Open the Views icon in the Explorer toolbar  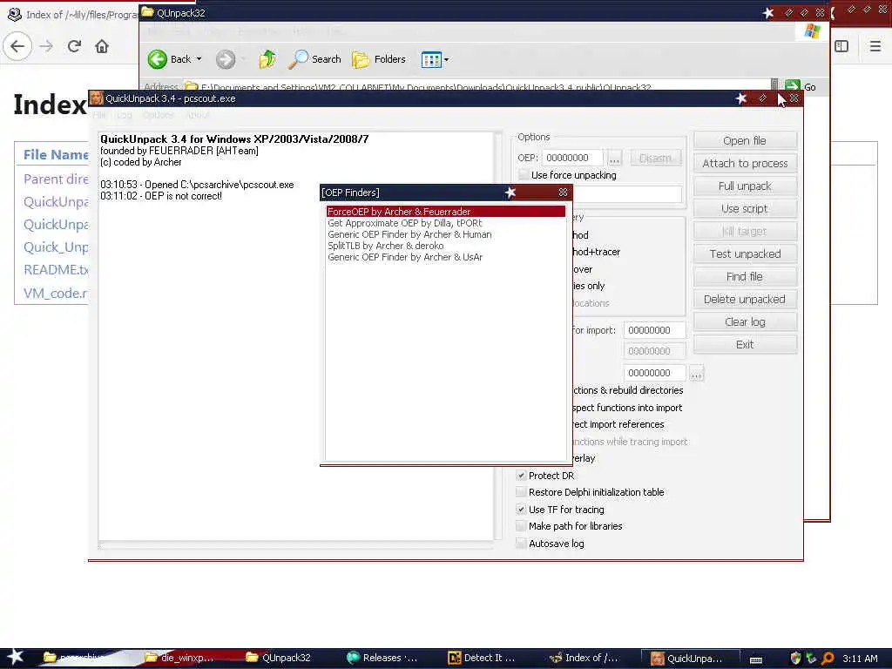(430, 59)
